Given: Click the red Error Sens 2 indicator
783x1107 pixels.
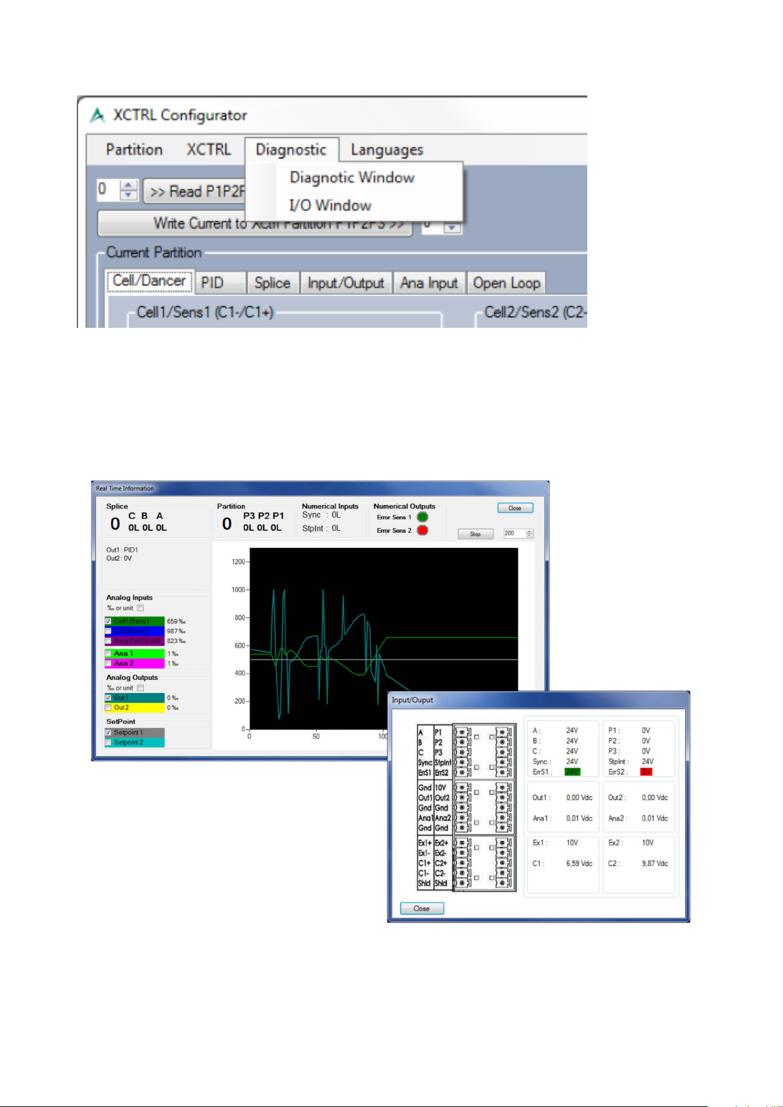Looking at the screenshot, I should pos(422,530).
